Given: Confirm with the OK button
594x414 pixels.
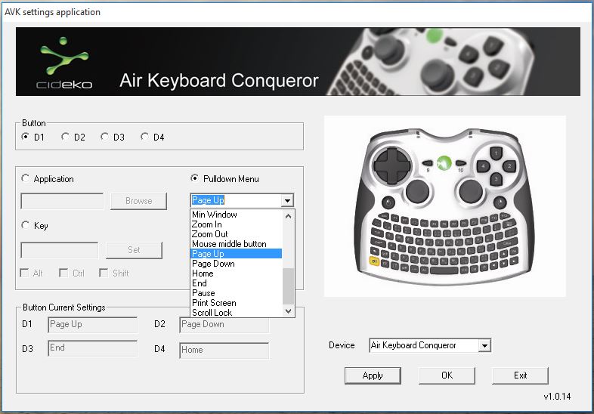Looking at the screenshot, I should (x=447, y=375).
